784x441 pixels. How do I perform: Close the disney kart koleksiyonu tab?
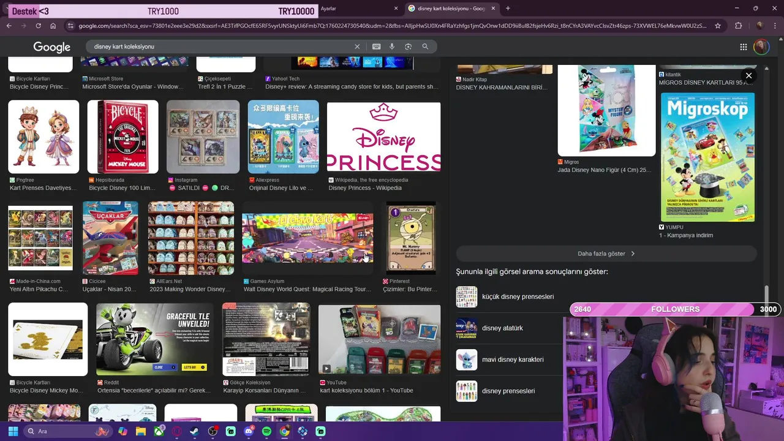point(492,9)
